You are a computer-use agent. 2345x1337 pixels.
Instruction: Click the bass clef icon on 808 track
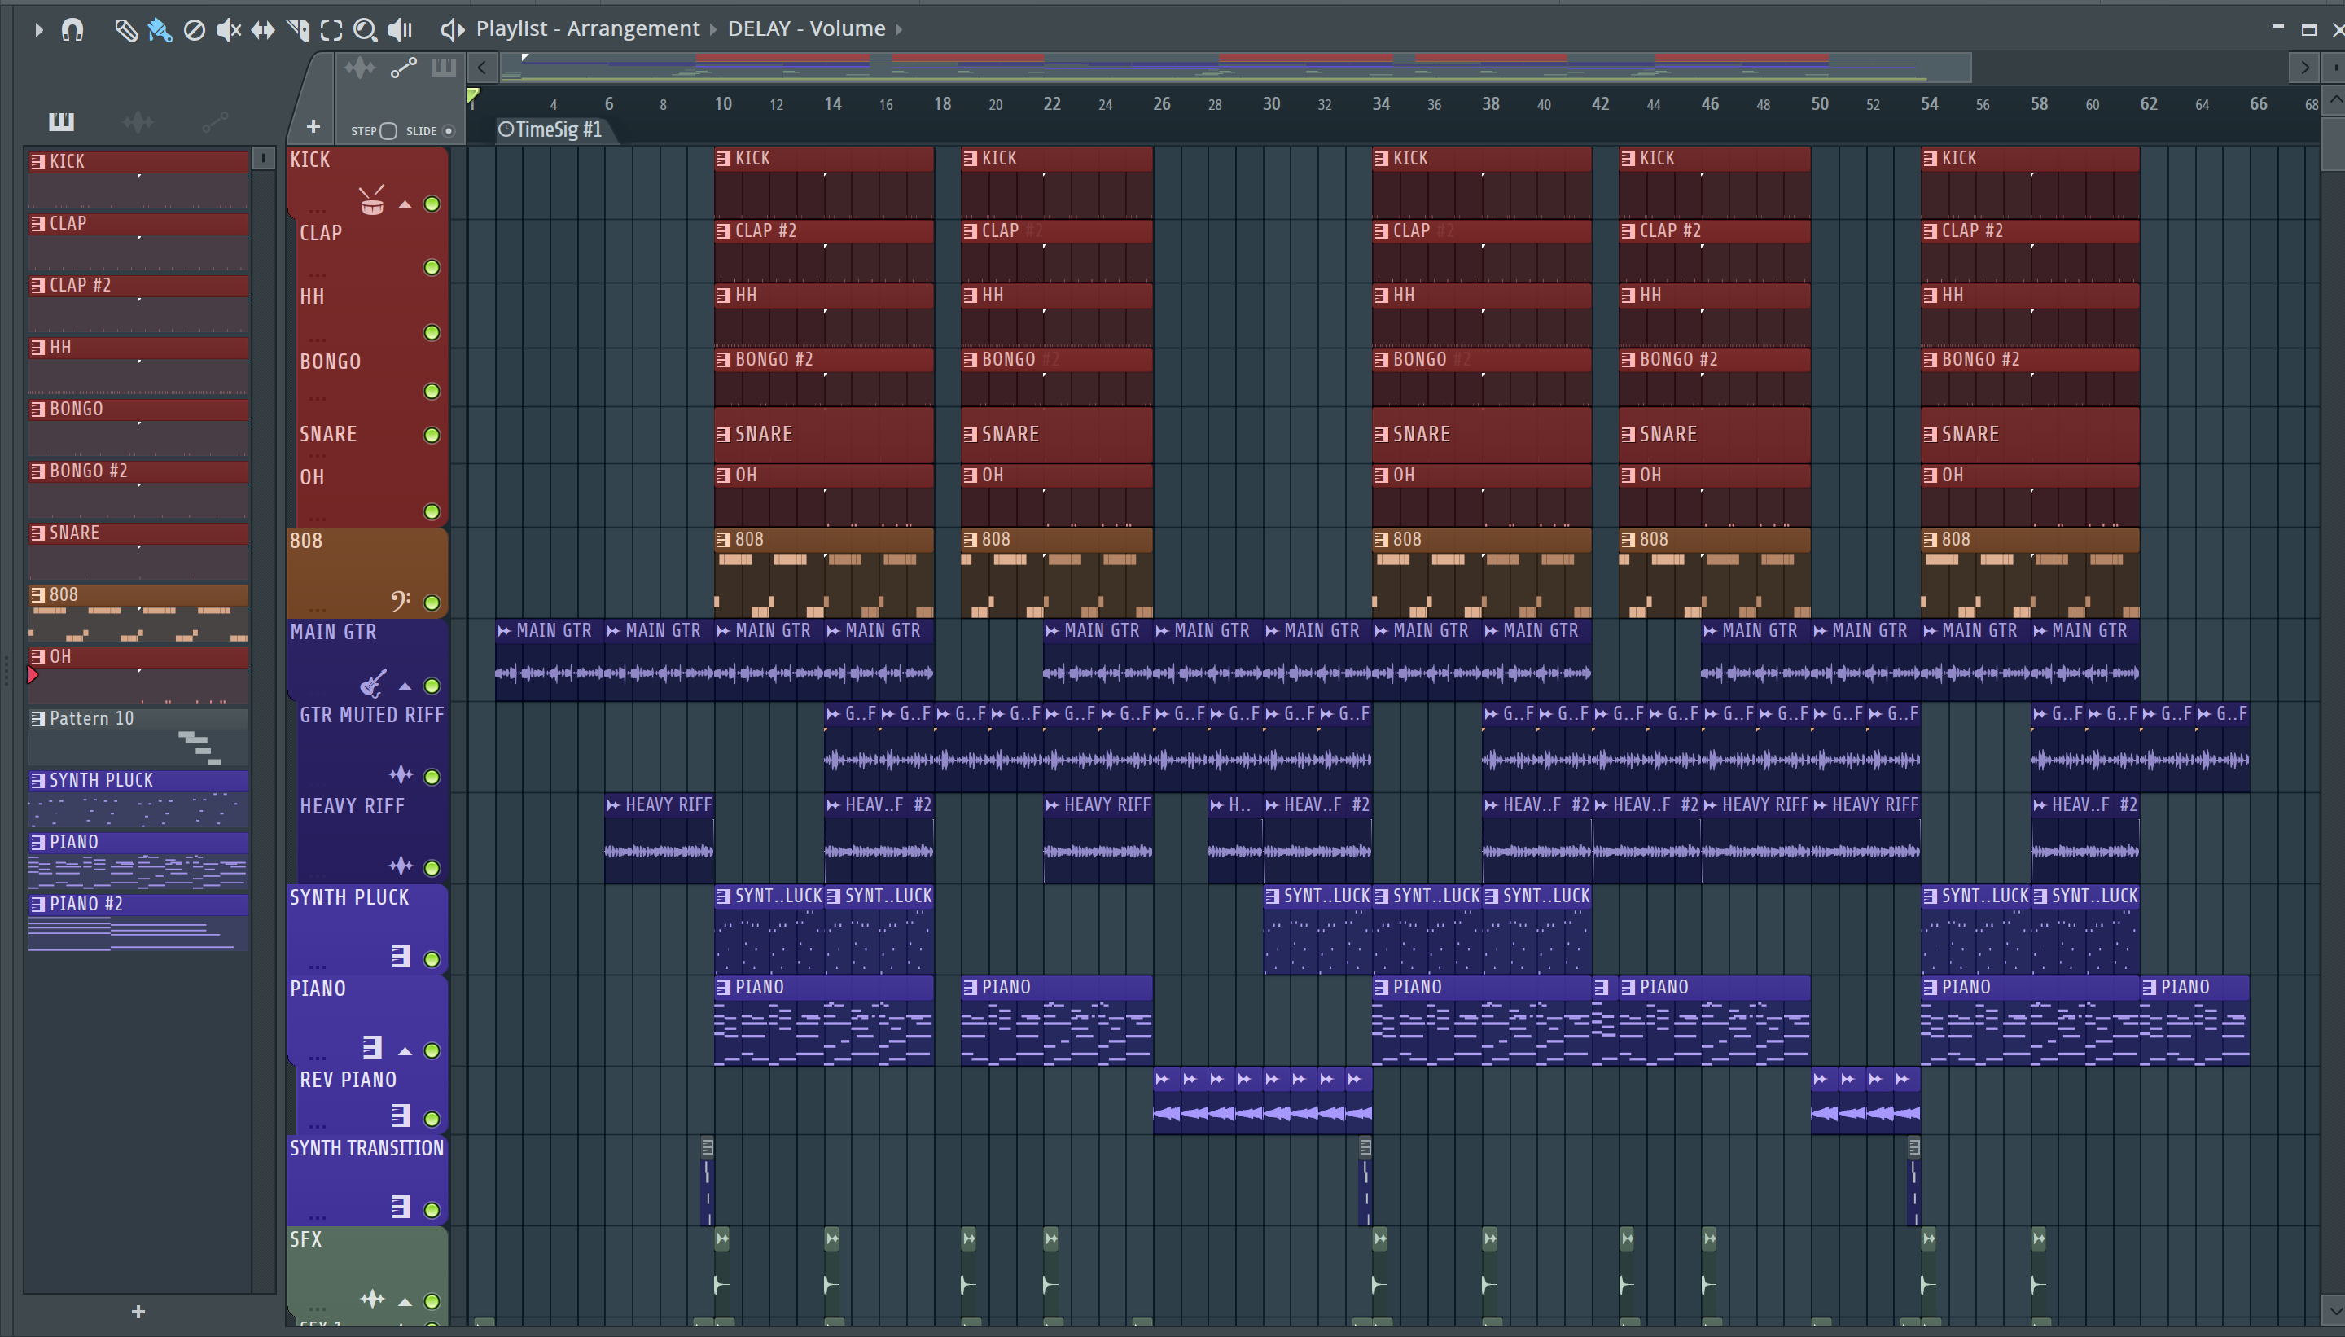(400, 601)
